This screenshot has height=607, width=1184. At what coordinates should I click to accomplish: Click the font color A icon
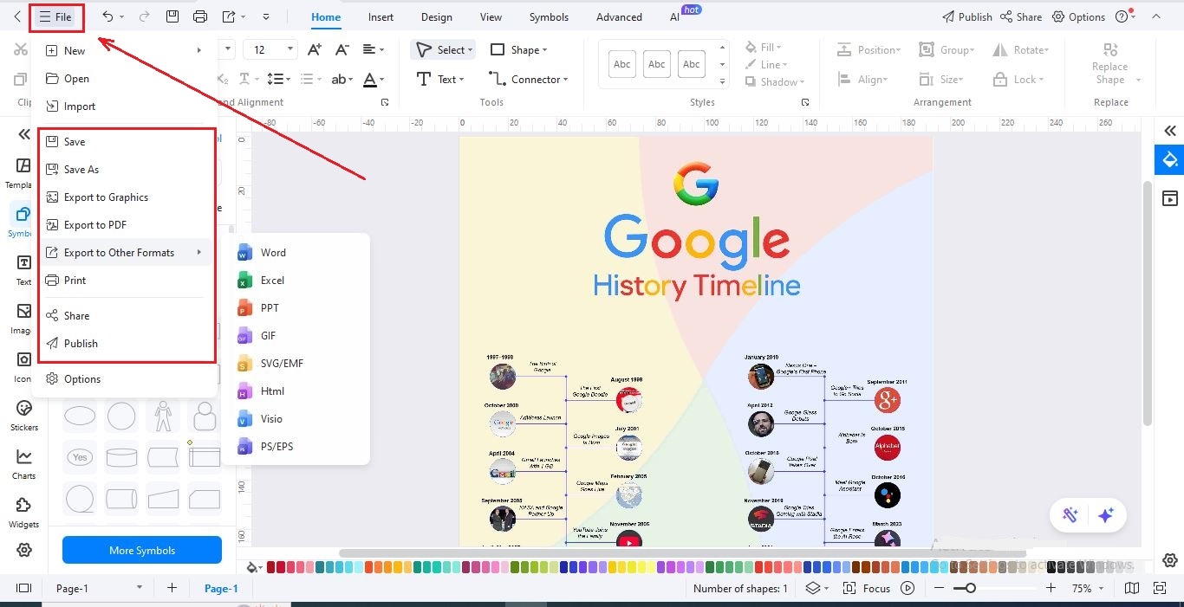point(370,79)
